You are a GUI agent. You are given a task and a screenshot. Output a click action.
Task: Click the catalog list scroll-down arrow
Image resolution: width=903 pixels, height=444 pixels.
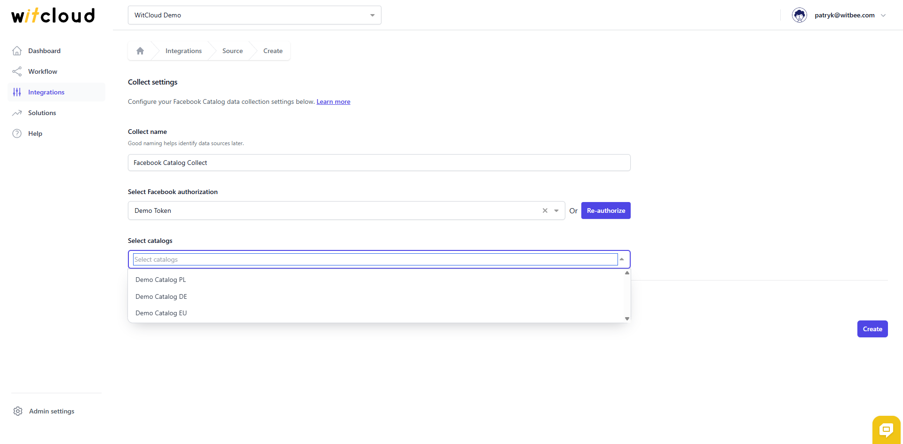click(x=627, y=319)
